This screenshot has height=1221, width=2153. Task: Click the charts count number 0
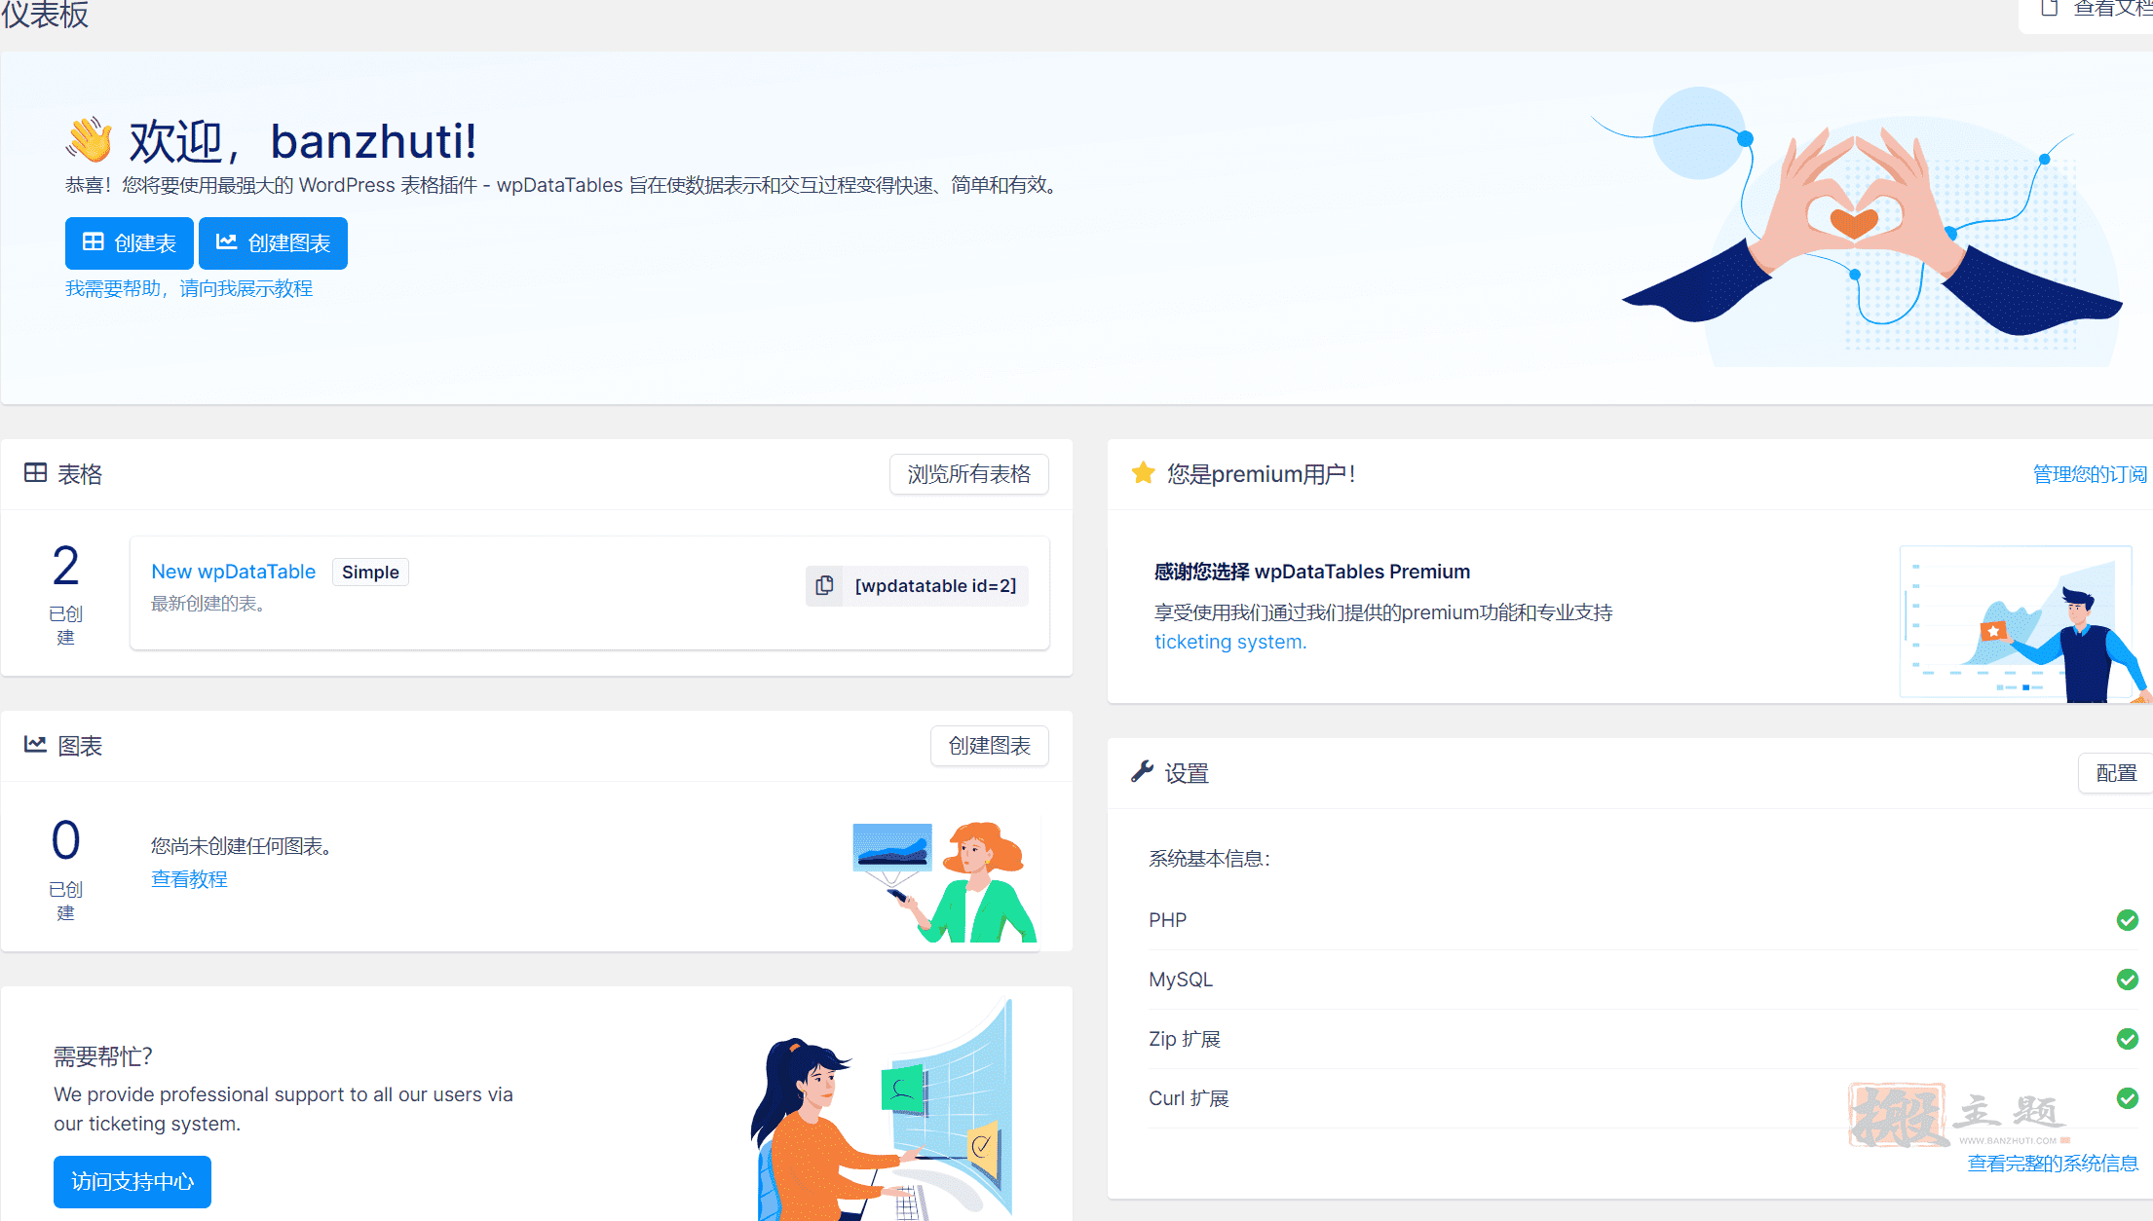(65, 840)
